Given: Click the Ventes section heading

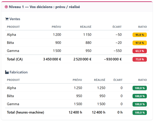Looking at the screenshot, I should pyautogui.click(x=15, y=19).
